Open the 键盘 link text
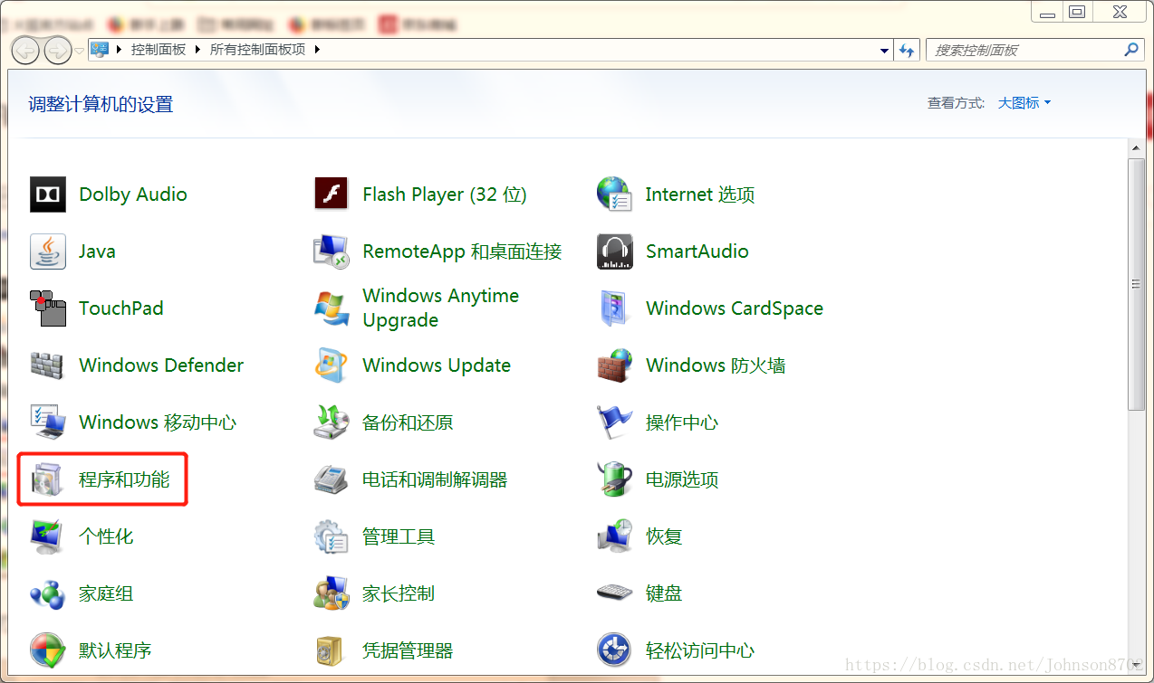The image size is (1154, 683). (x=664, y=593)
